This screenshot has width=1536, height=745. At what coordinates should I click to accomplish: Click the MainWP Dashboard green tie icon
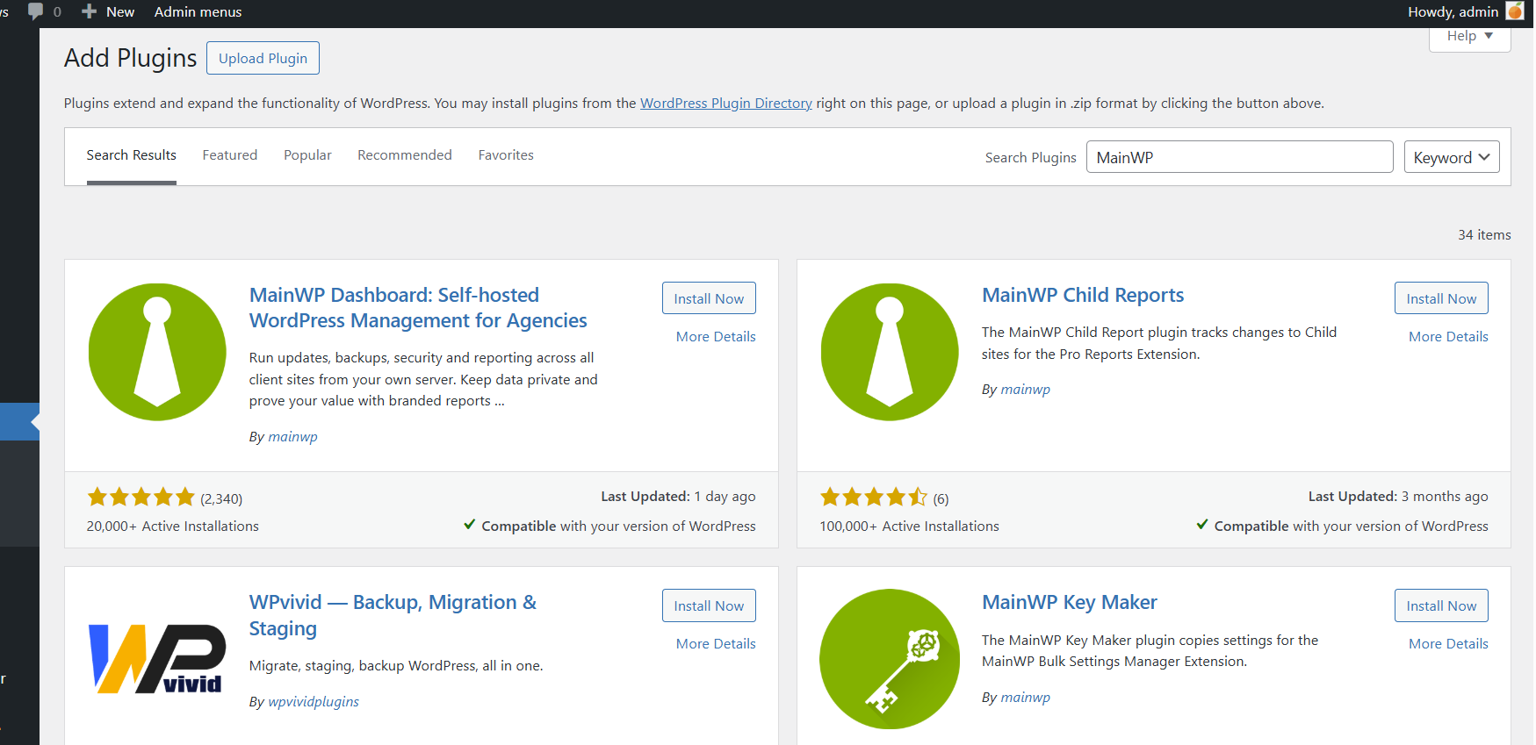point(157,352)
